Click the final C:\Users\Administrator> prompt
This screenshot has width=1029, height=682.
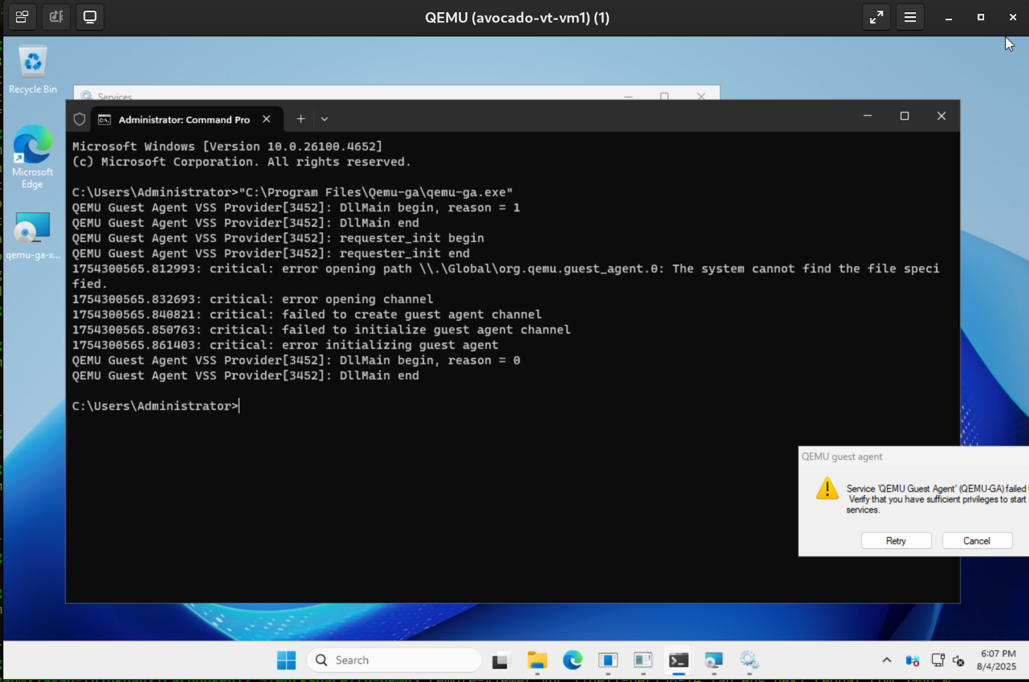point(156,406)
